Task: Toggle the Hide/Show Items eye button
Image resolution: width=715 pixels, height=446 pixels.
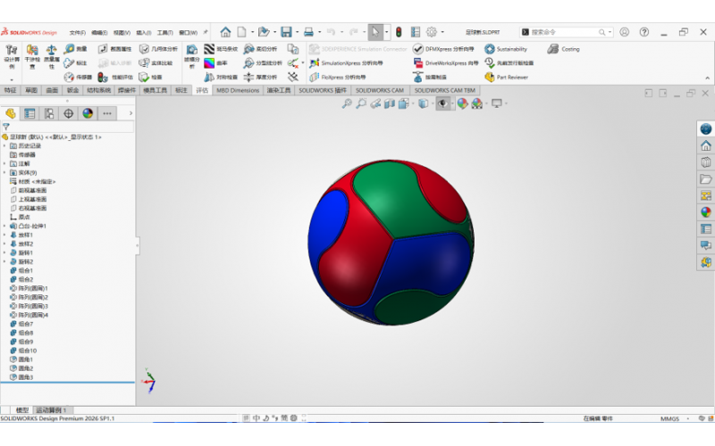Action: pos(442,103)
